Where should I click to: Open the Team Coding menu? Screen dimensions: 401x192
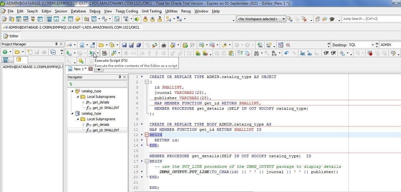(127, 11)
